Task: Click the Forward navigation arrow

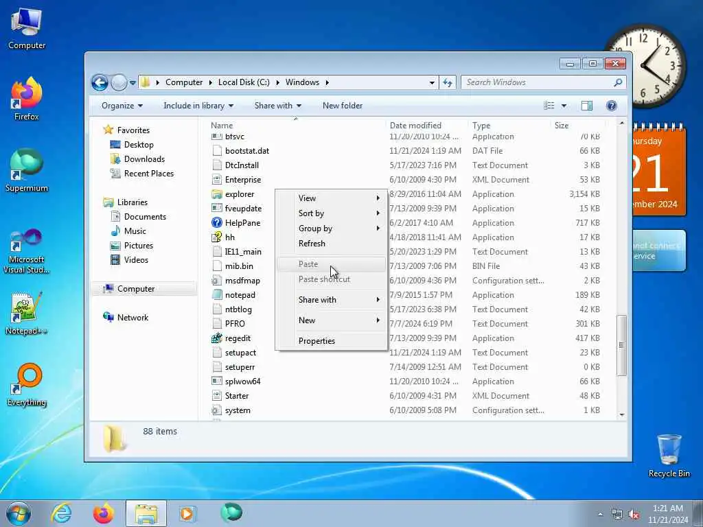Action: pyautogui.click(x=119, y=82)
